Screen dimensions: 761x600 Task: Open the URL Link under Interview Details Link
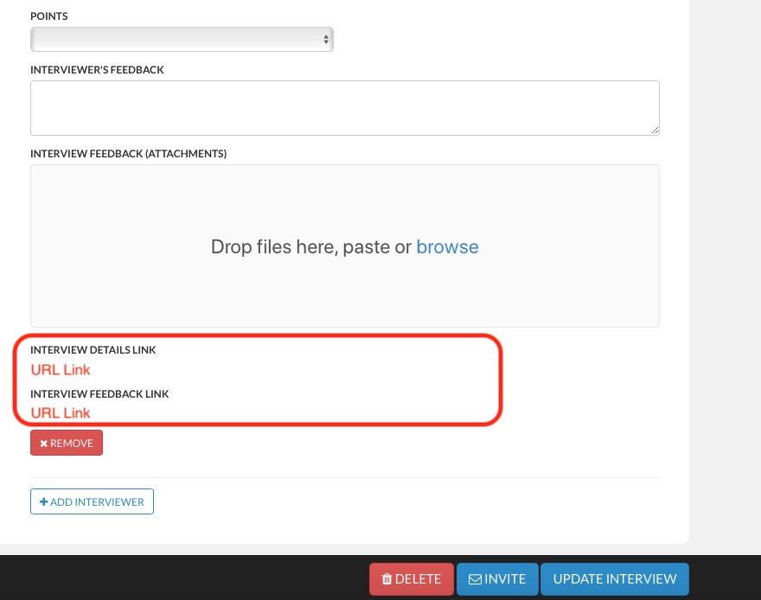pyautogui.click(x=61, y=370)
